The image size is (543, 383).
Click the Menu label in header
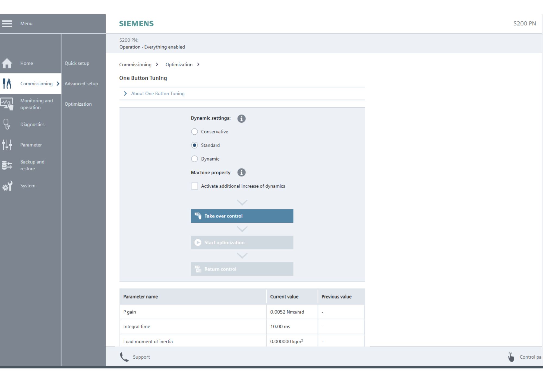click(x=26, y=24)
